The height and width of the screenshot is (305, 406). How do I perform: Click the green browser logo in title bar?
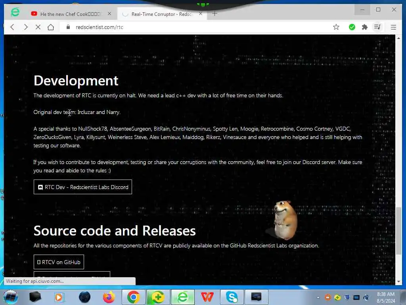point(15,12)
